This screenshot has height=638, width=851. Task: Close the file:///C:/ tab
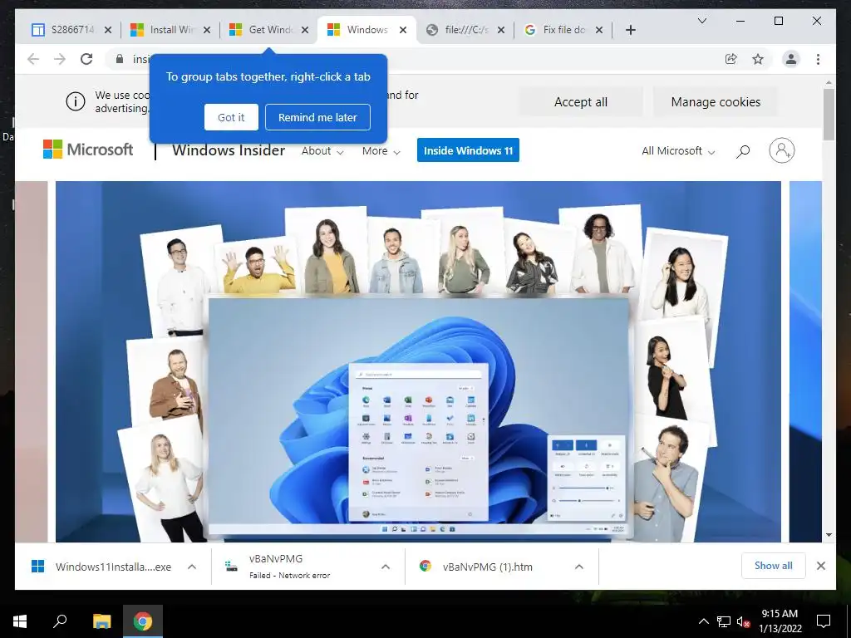[501, 30]
